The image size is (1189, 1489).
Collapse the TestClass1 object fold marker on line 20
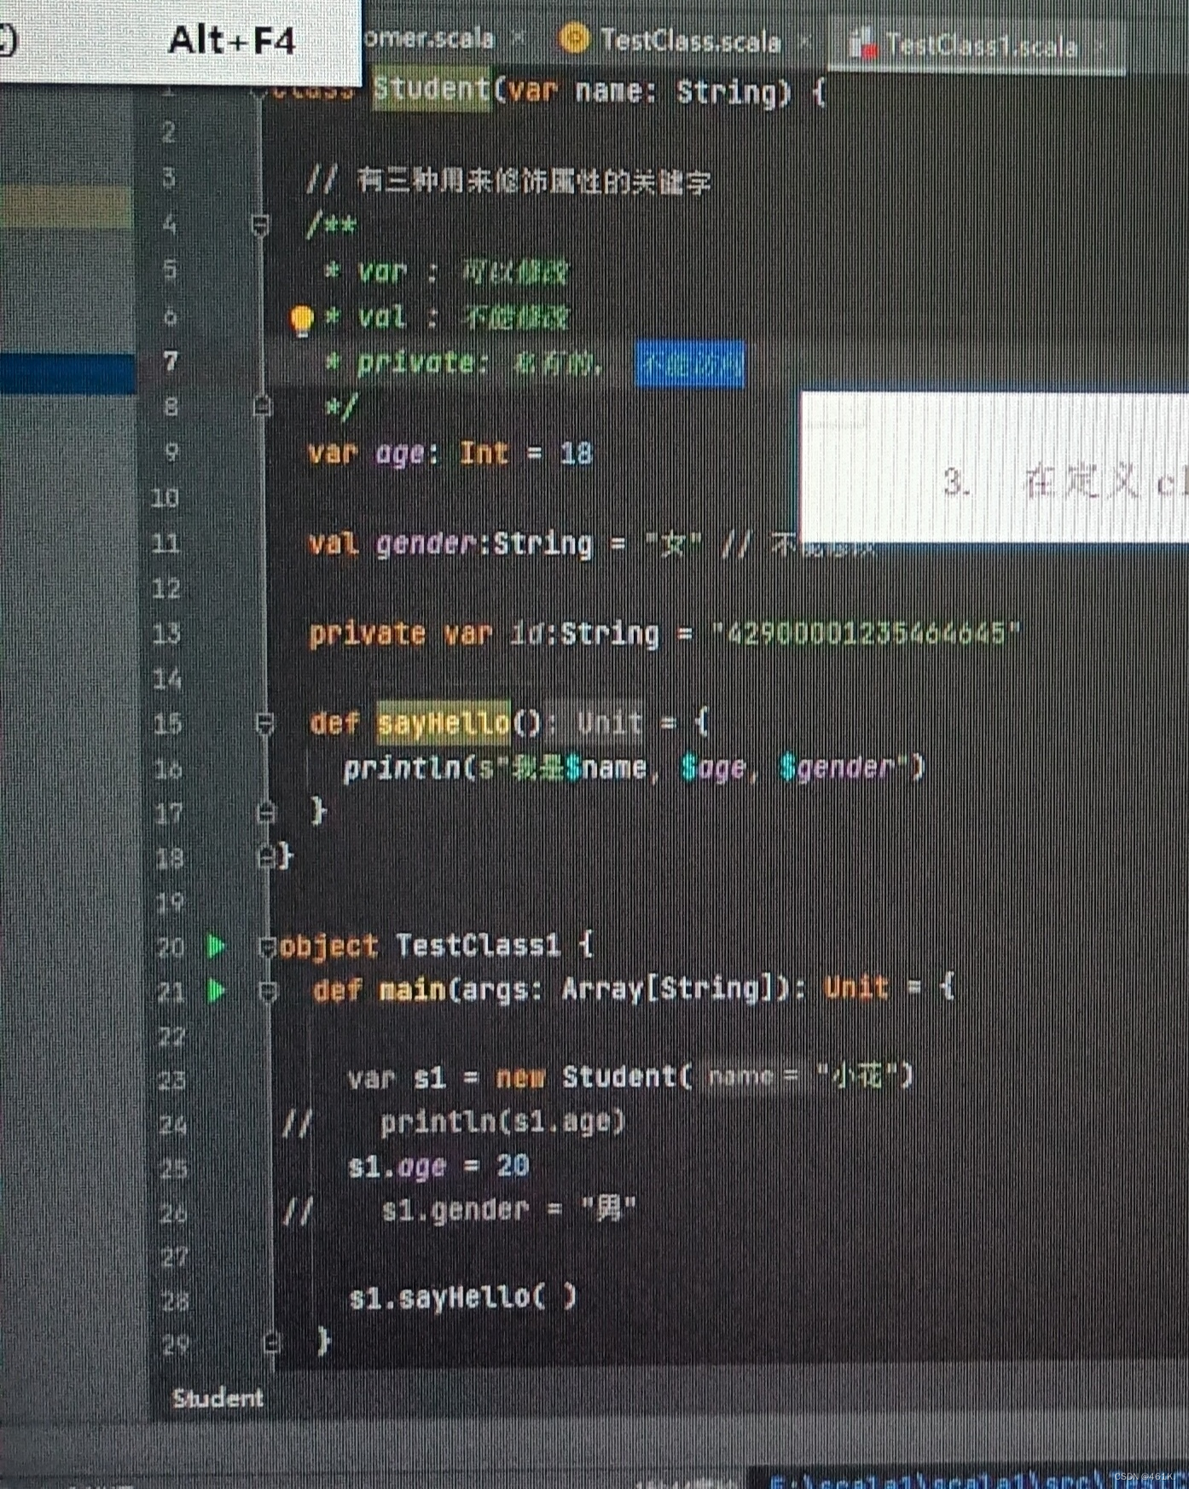point(267,947)
